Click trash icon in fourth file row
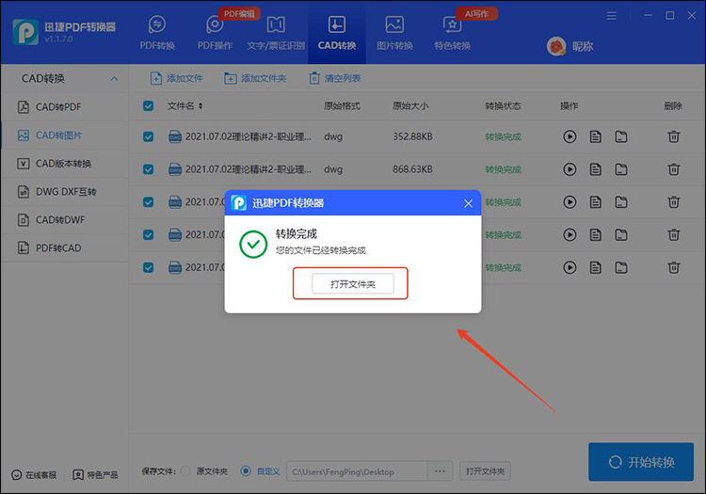The height and width of the screenshot is (494, 706). (674, 234)
